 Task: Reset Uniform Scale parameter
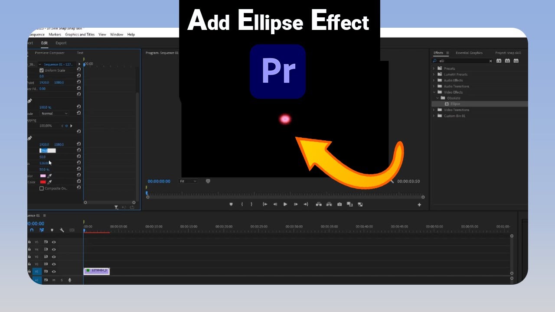(x=78, y=69)
